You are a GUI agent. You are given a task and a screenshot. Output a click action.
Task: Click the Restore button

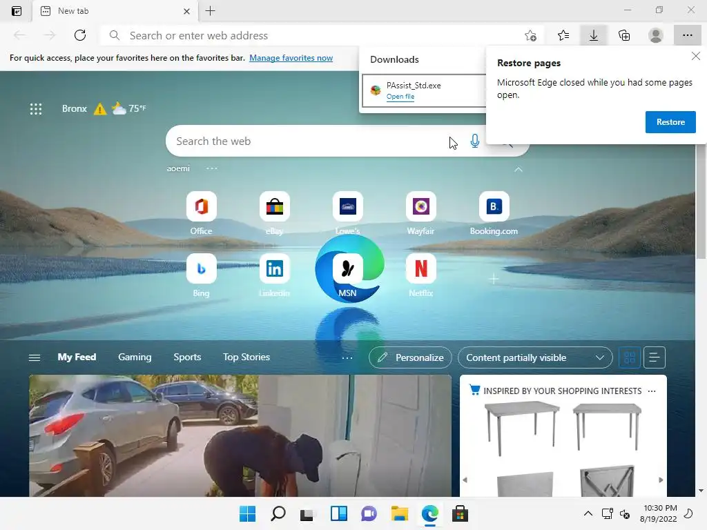coord(670,122)
